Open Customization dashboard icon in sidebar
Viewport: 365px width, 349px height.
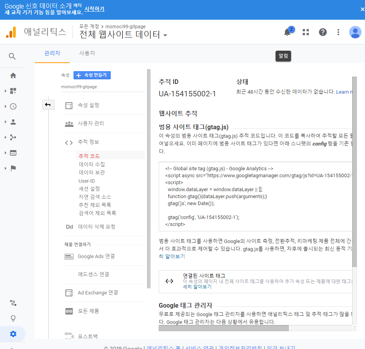coord(13,91)
